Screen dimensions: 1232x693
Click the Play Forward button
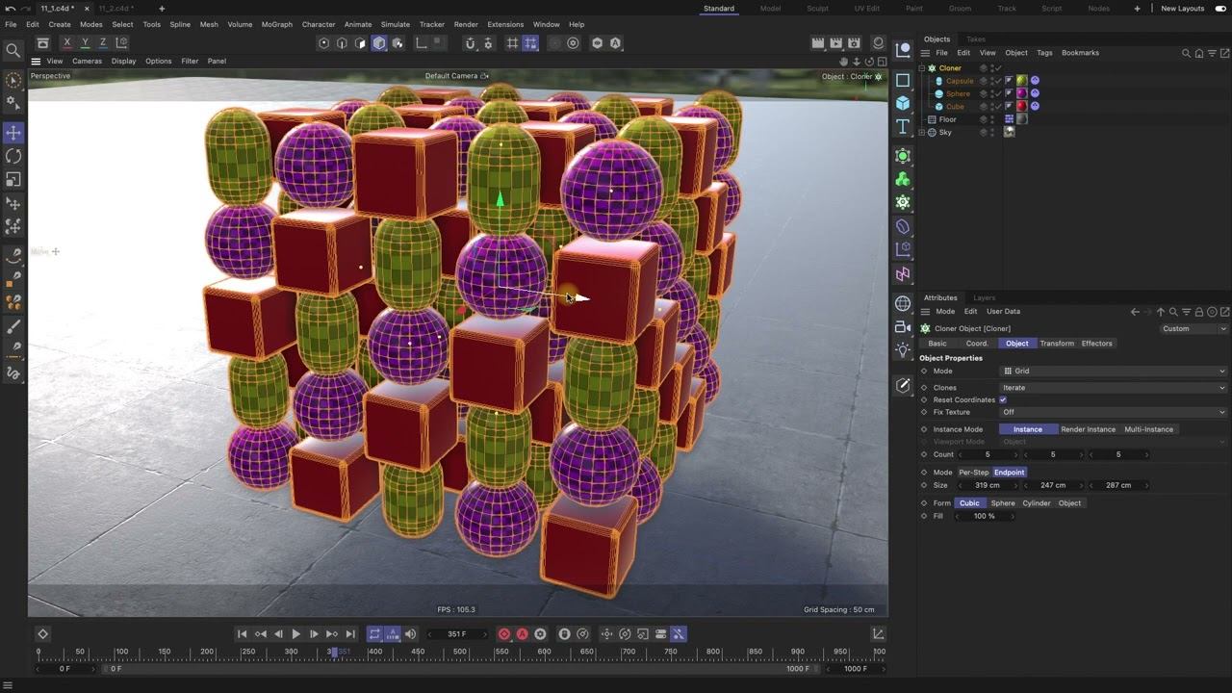(295, 633)
